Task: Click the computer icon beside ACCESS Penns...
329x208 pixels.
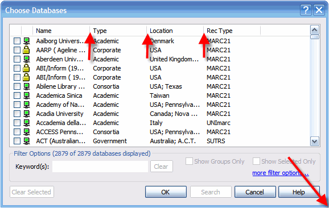Action: [26, 132]
